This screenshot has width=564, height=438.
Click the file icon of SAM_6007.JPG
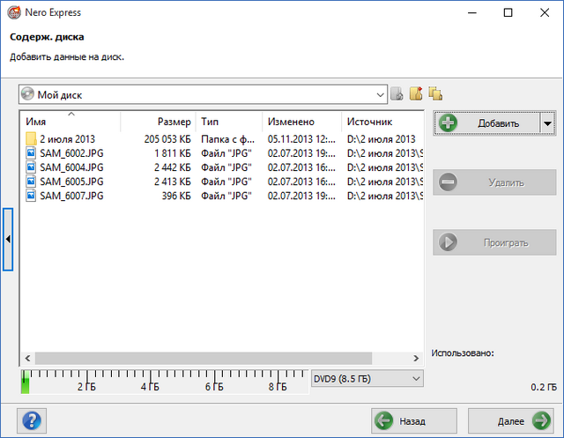31,196
